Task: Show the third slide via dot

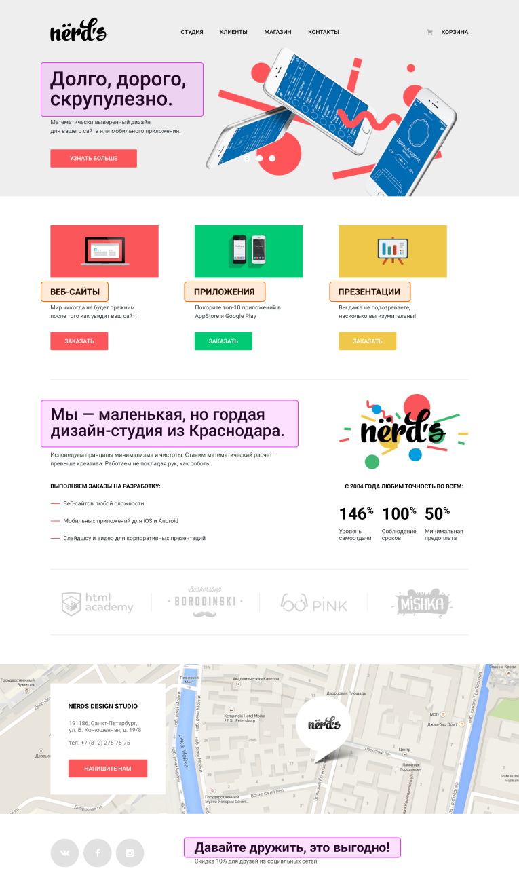Action: click(272, 158)
